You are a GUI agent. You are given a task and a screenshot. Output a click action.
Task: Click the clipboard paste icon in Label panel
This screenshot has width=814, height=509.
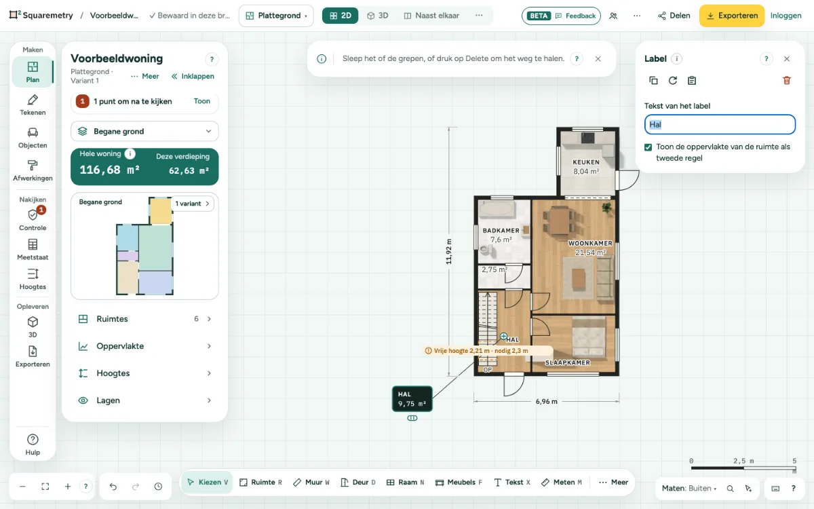(692, 80)
